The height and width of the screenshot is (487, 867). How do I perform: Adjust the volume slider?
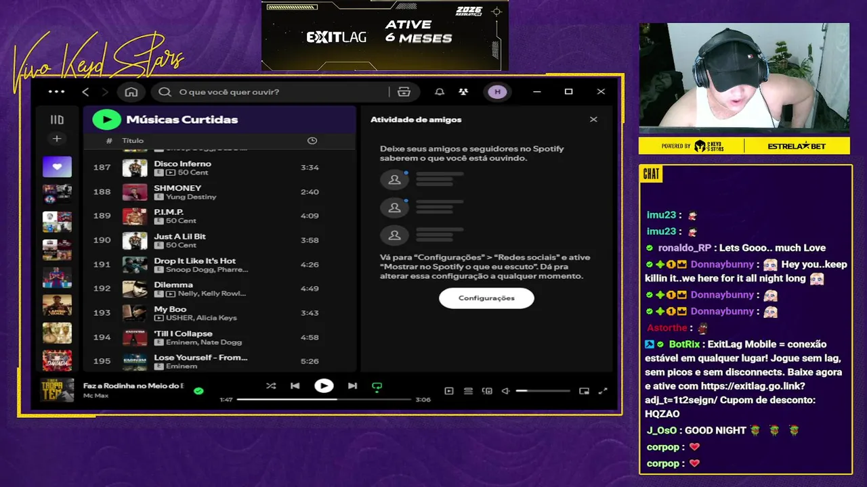pos(543,391)
